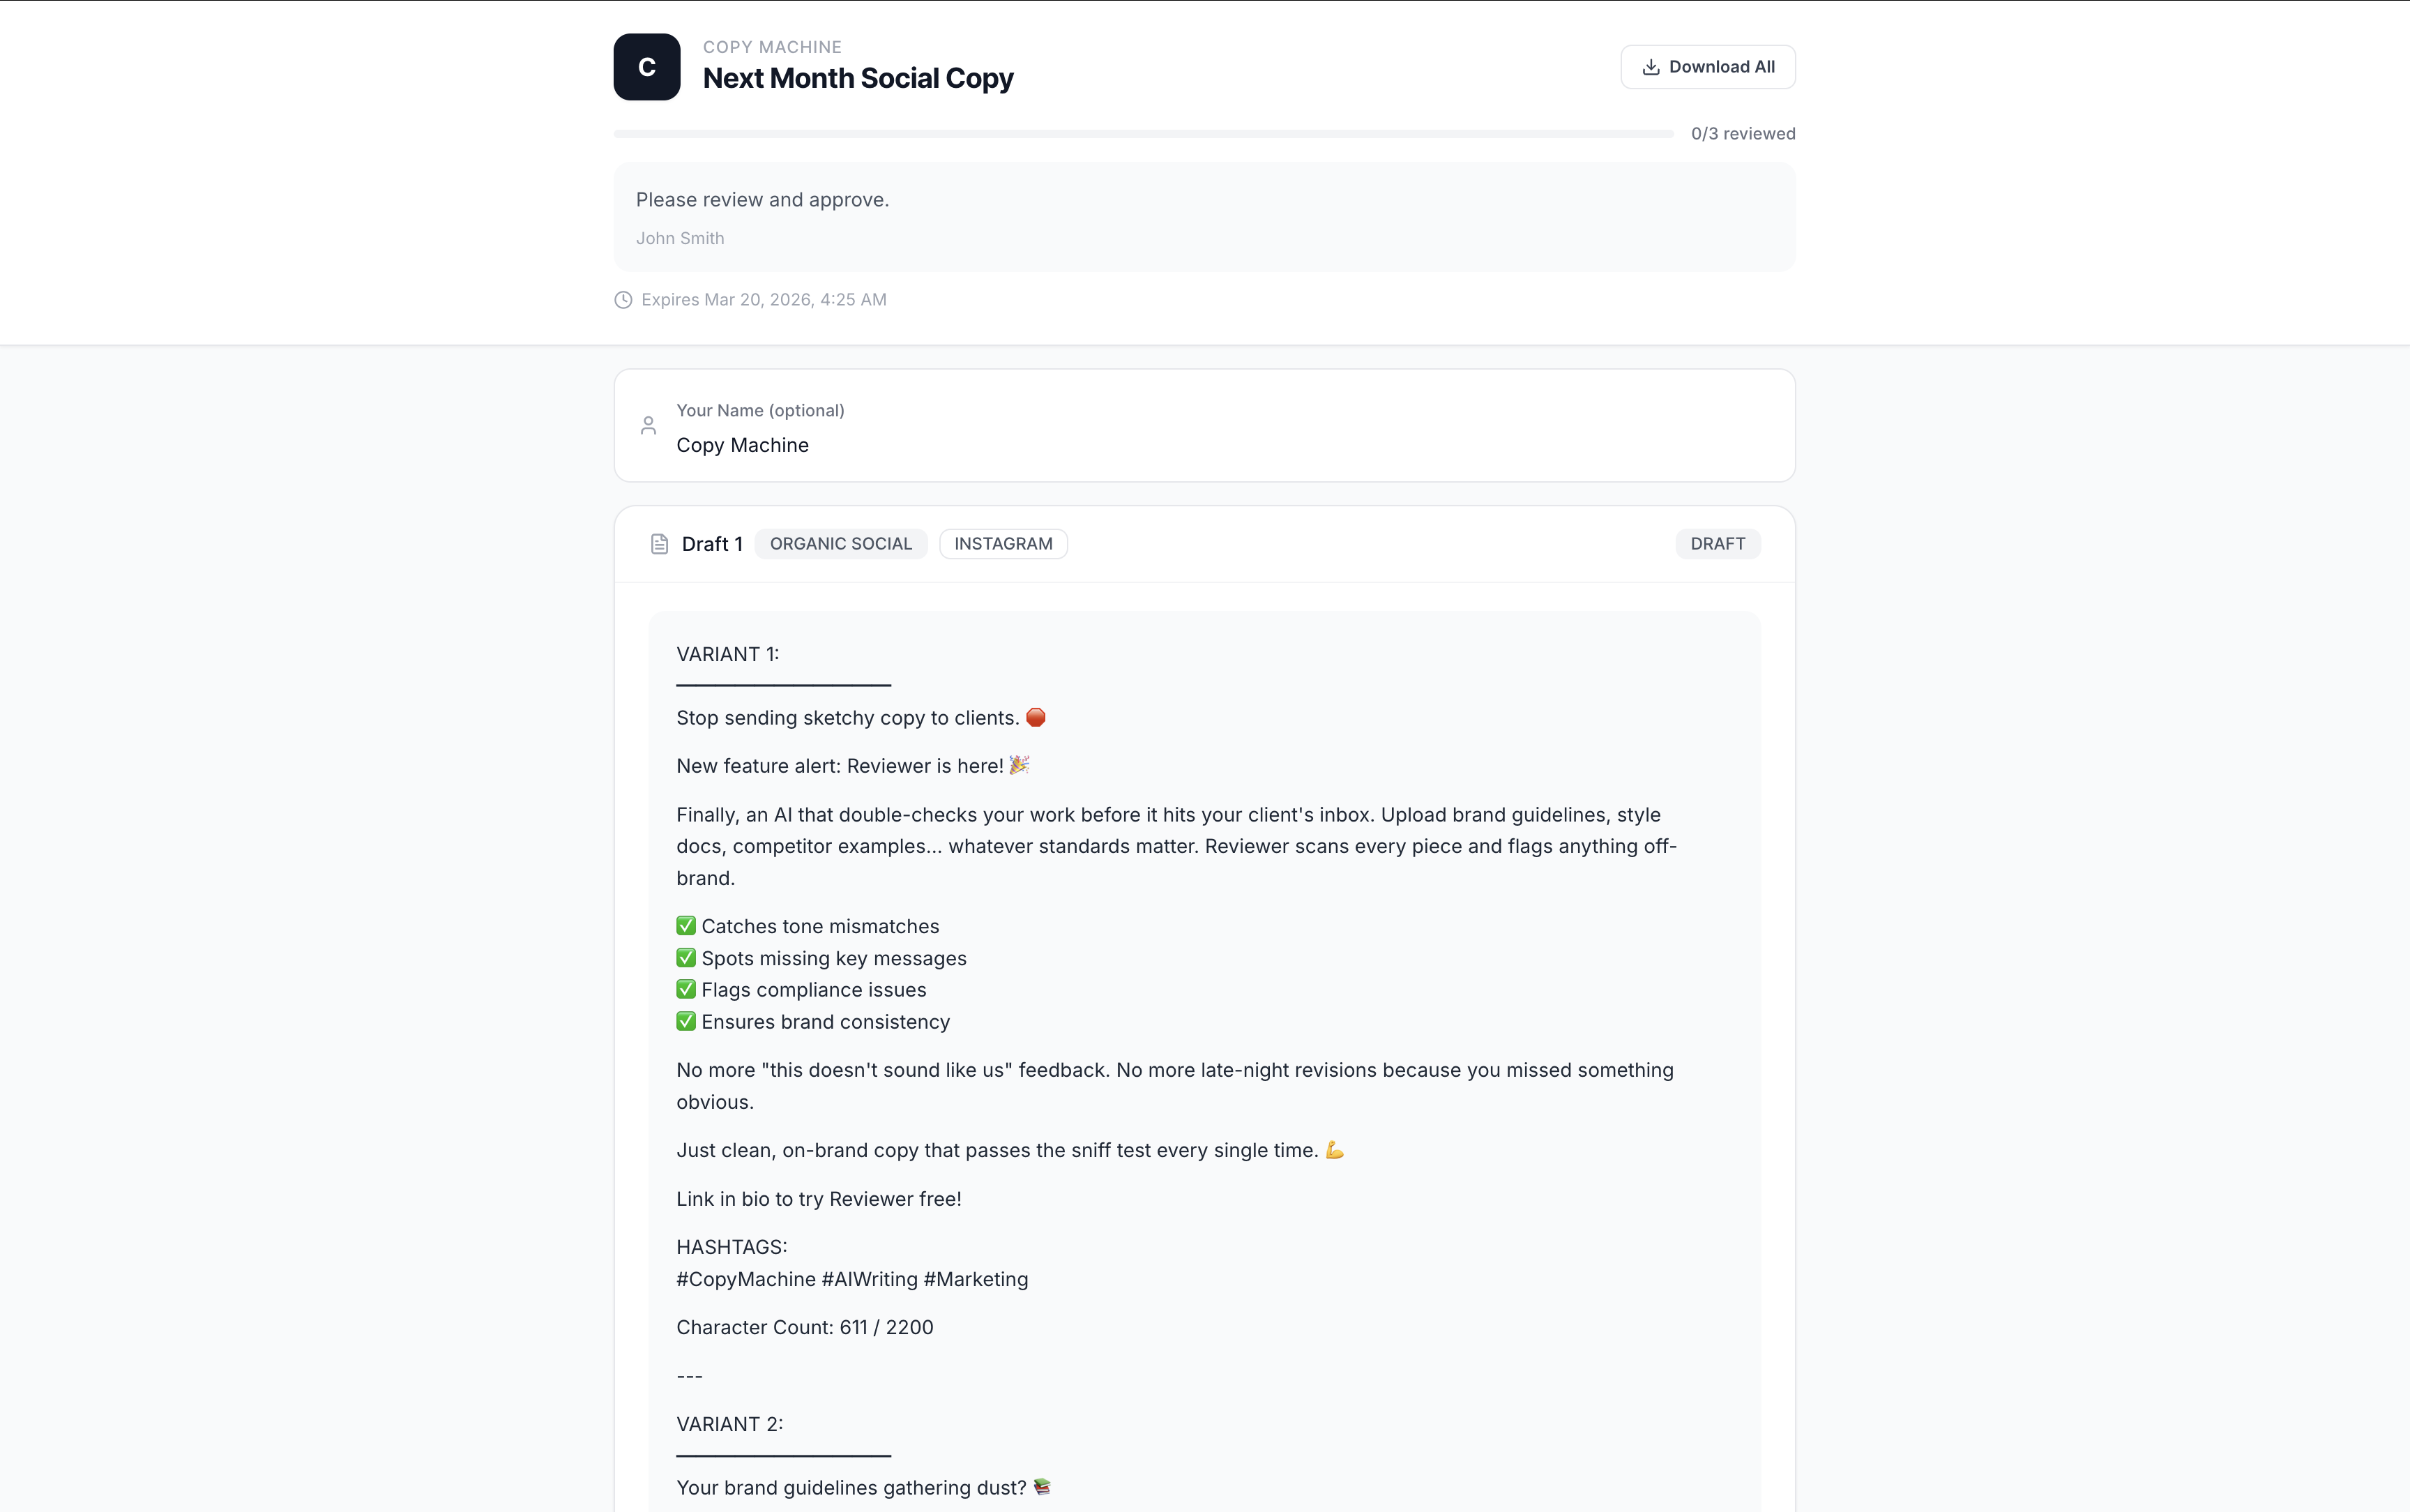
Task: Click the green checkmark before Catches tone mismatches
Action: pyautogui.click(x=685, y=925)
